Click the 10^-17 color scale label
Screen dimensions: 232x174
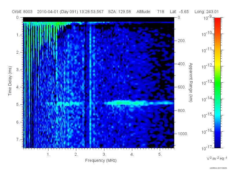point(207,148)
